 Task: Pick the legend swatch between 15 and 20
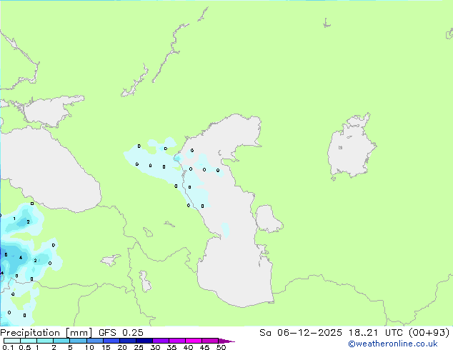(x=111, y=341)
